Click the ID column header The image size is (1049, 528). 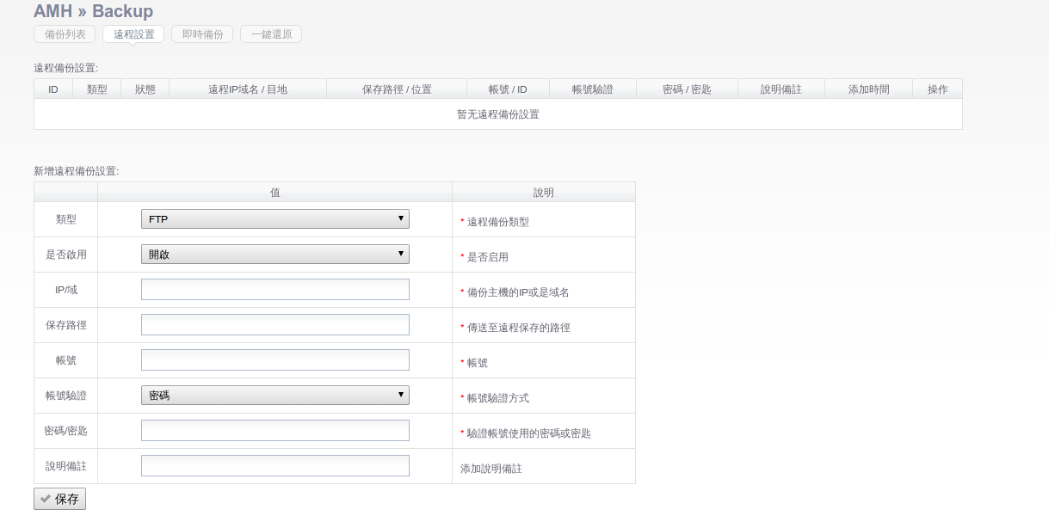(53, 89)
